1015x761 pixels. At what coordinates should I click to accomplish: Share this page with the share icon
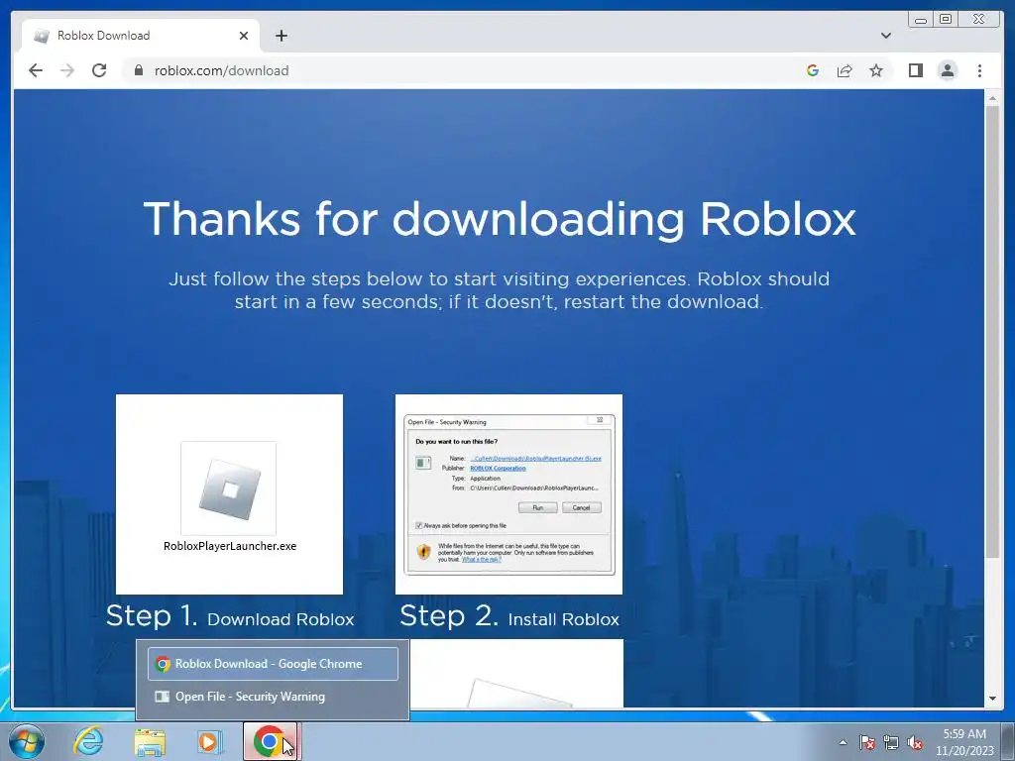point(845,70)
